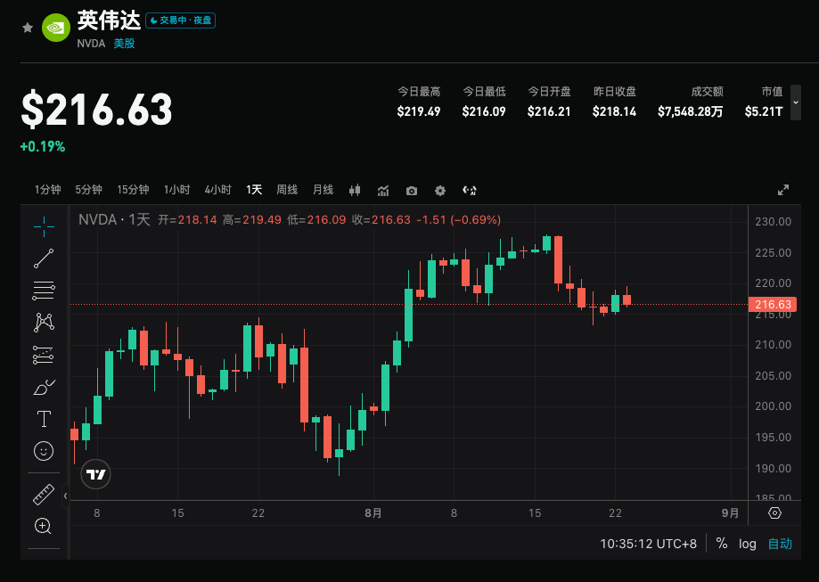Viewport: 819px width, 582px height.
Task: Click the 230.00 price axis label
Action: coord(773,222)
